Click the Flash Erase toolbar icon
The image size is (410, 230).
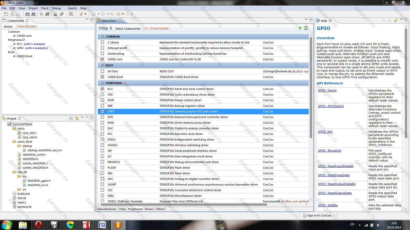click(61, 14)
